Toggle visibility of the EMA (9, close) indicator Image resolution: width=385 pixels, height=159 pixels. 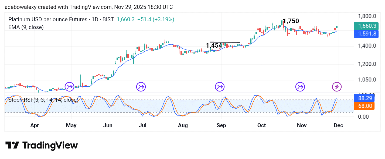[26, 27]
